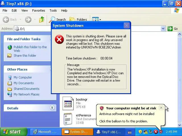
Task: Click the red shield icon in balloon
Action: pyautogui.click(x=102, y=108)
